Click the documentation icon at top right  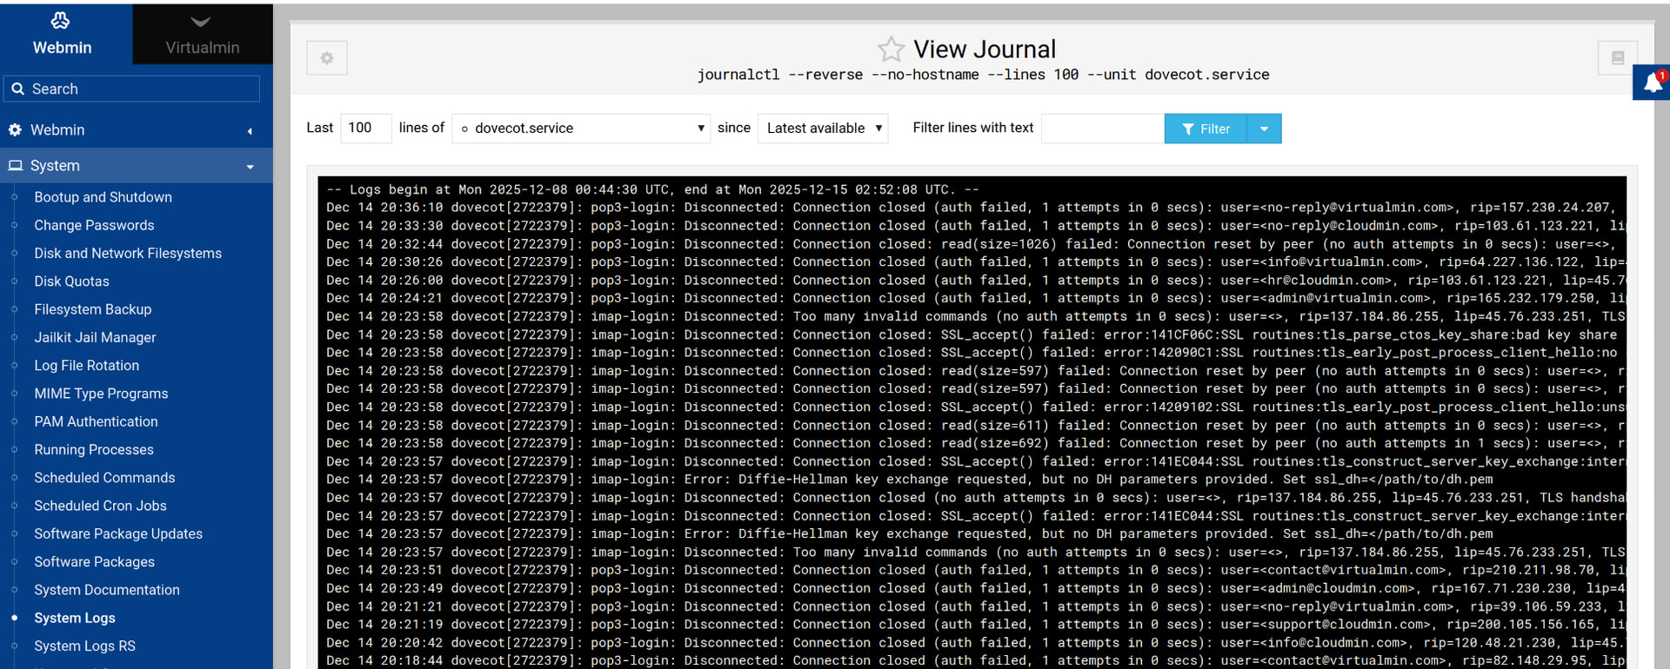tap(1617, 58)
